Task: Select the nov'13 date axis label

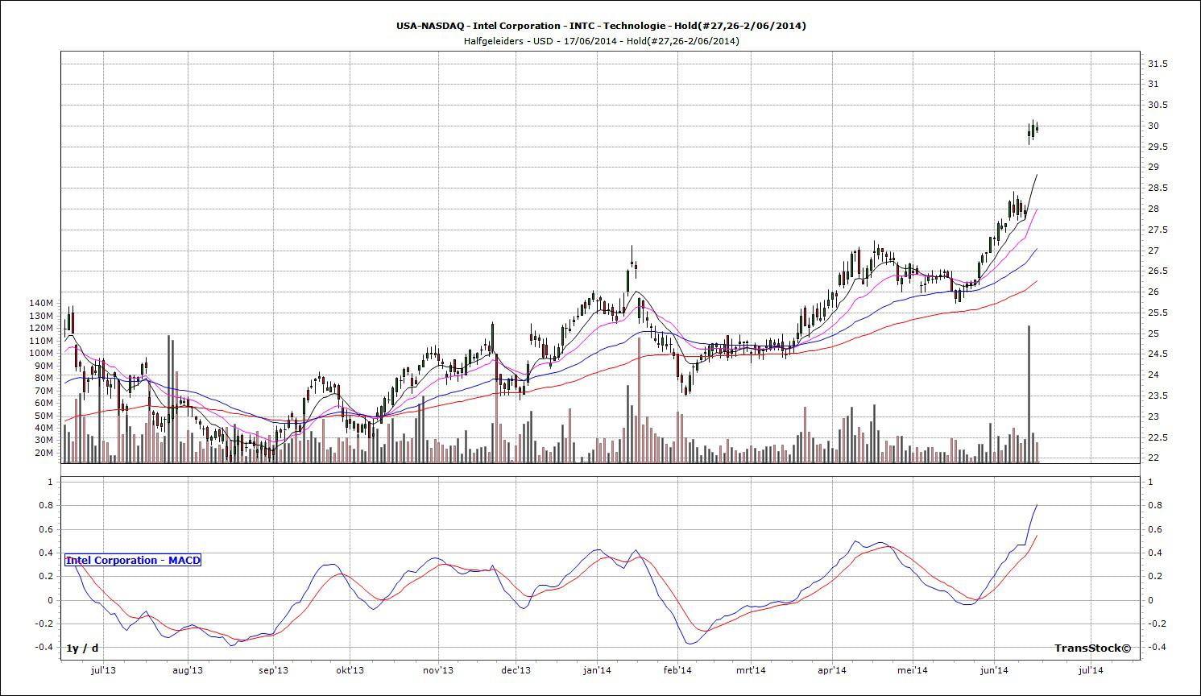Action: click(x=438, y=670)
